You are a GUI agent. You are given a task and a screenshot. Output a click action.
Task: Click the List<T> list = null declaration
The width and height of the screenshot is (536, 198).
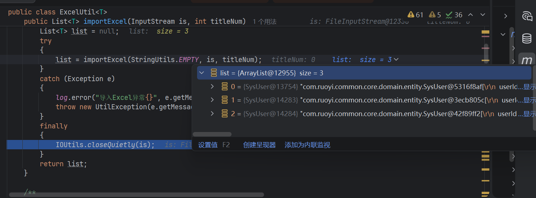click(79, 31)
